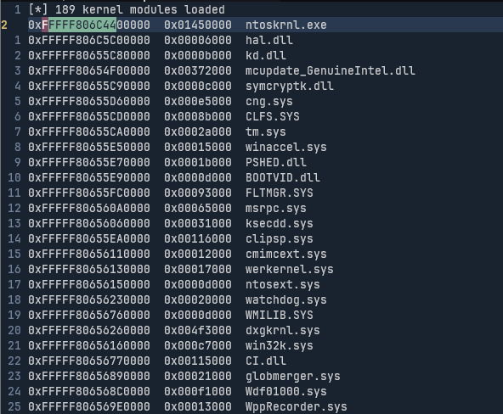Click address 0xFFFFF80655E70000
Image resolution: width=503 pixels, height=414 pixels.
point(89,162)
